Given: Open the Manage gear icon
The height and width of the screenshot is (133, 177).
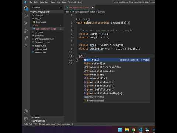Looking at the screenshot, I should 26,119.
